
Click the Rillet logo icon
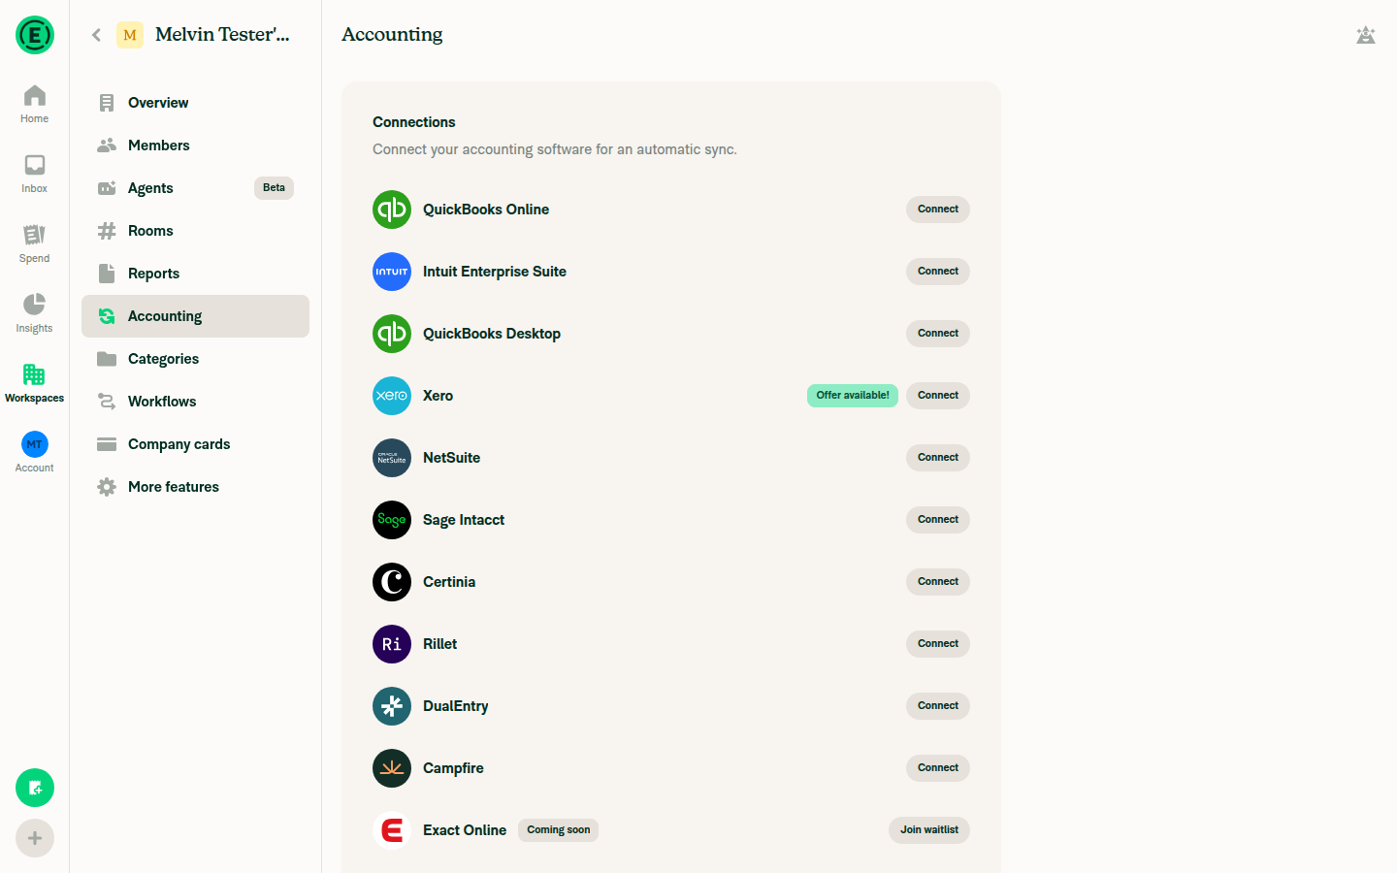coord(392,644)
